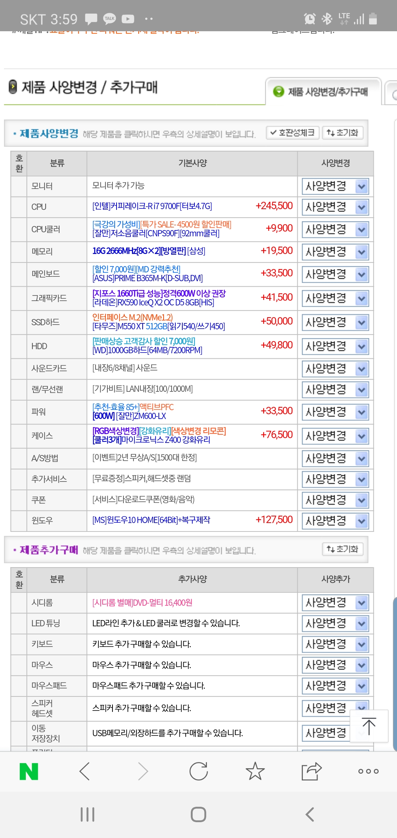Open 사양변경 dropdown for 그래픽카드 row
397x838 pixels.
click(x=335, y=298)
